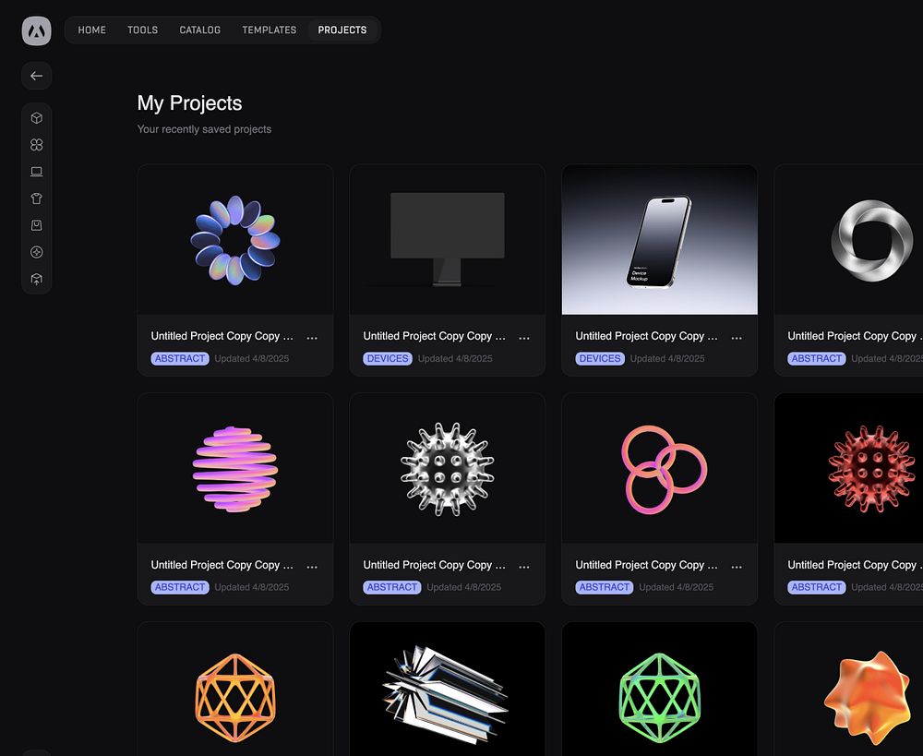This screenshot has width=923, height=756.
Task: Click 'Updated 4/8/2025' on the phone mockup card
Action: click(667, 358)
